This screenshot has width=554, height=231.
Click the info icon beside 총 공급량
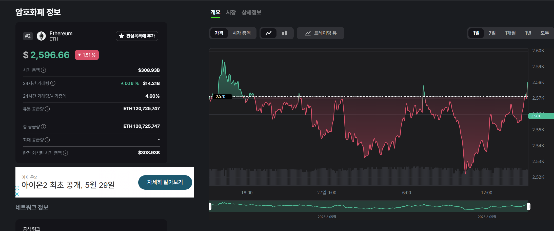[44, 127]
